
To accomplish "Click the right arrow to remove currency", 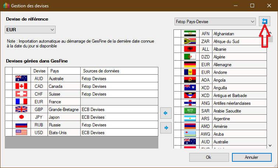I will point(166,128).
